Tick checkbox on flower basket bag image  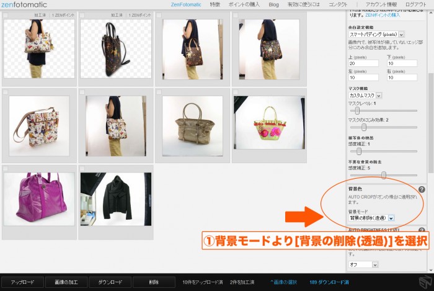point(236,92)
